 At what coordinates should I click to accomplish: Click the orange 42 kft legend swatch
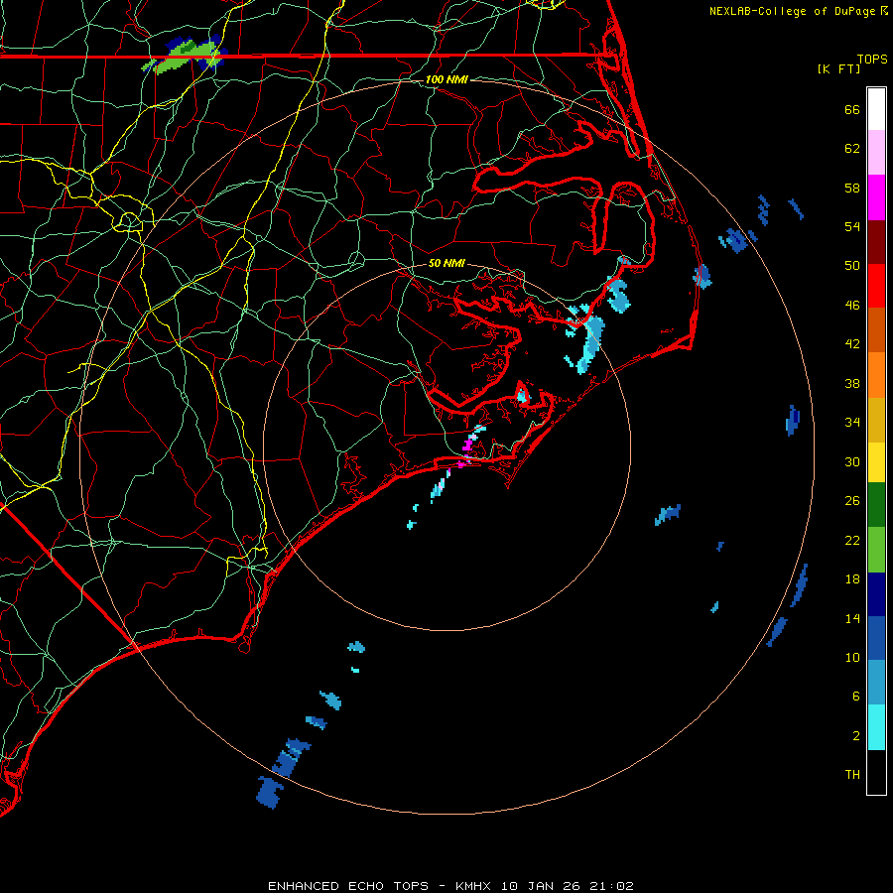pos(876,374)
